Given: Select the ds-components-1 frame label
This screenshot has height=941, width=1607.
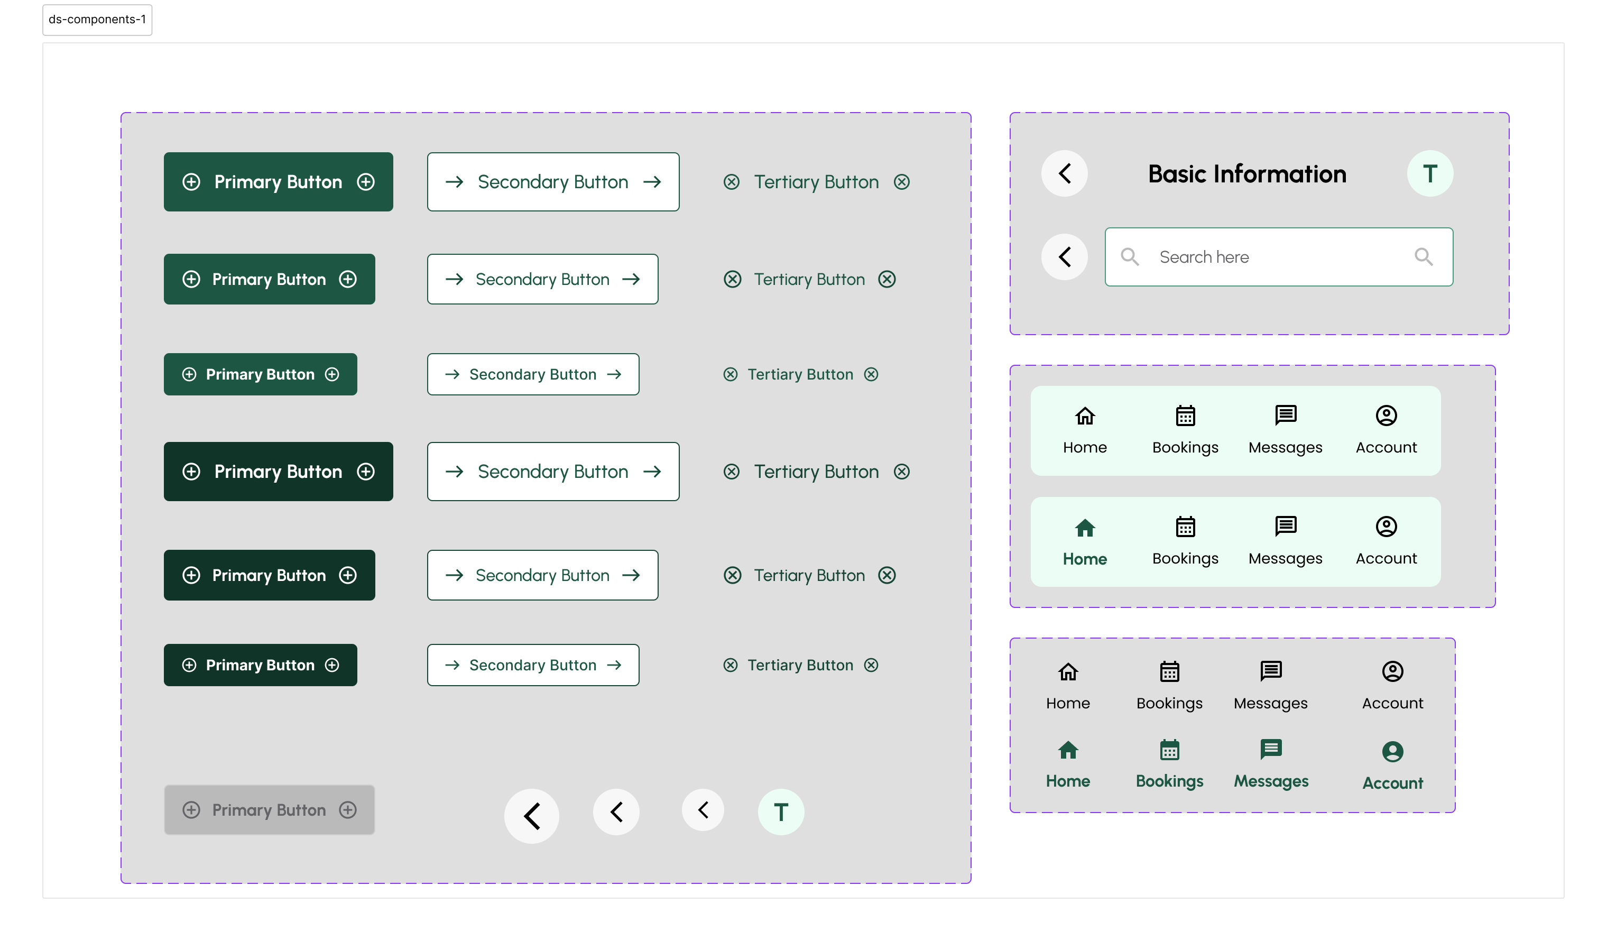Looking at the screenshot, I should point(97,20).
